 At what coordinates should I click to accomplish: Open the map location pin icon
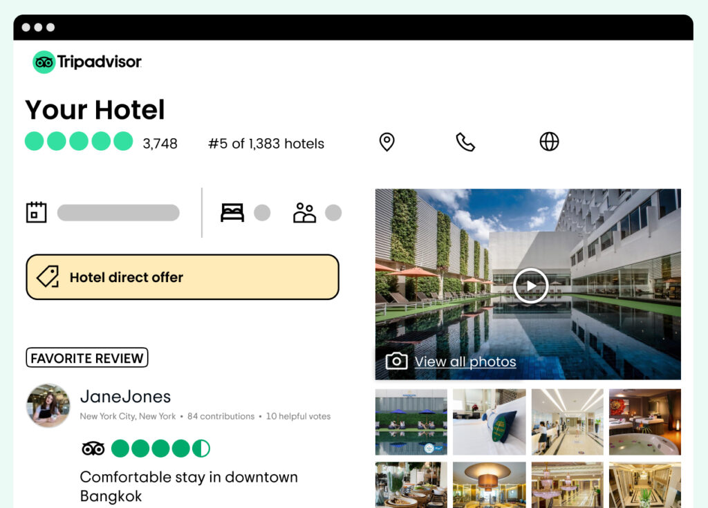(x=386, y=142)
